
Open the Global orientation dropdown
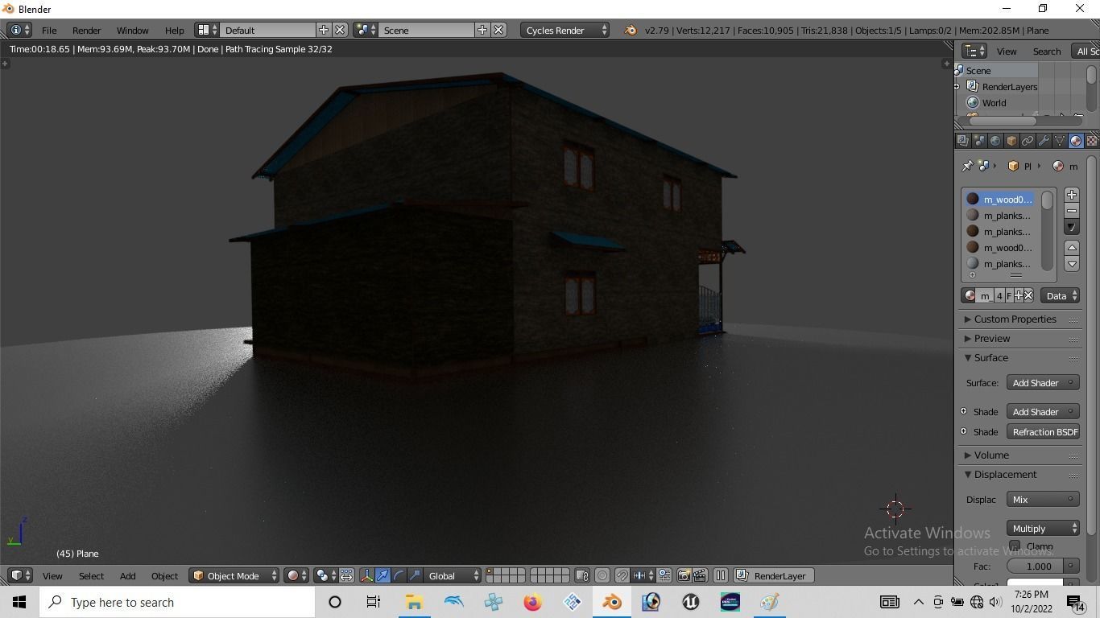453,576
